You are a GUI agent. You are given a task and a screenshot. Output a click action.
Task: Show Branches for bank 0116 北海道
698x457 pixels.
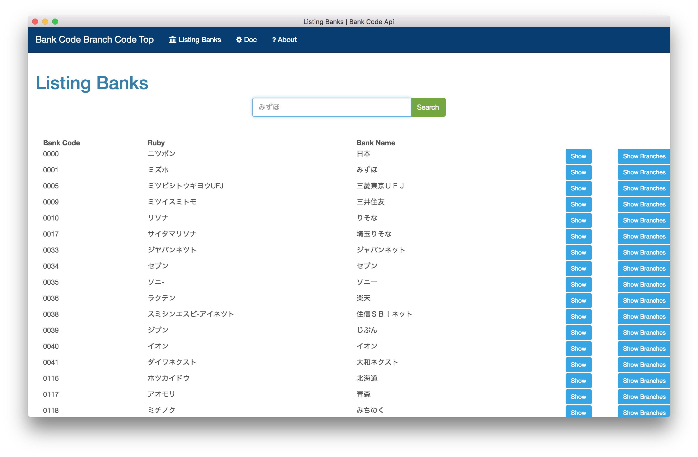[x=644, y=381]
